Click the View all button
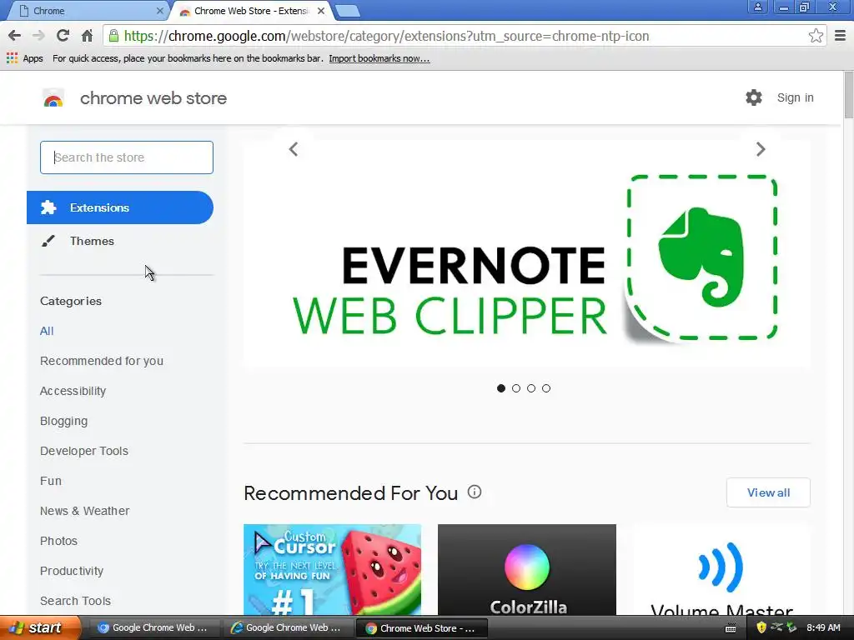854x640 pixels. tap(768, 492)
